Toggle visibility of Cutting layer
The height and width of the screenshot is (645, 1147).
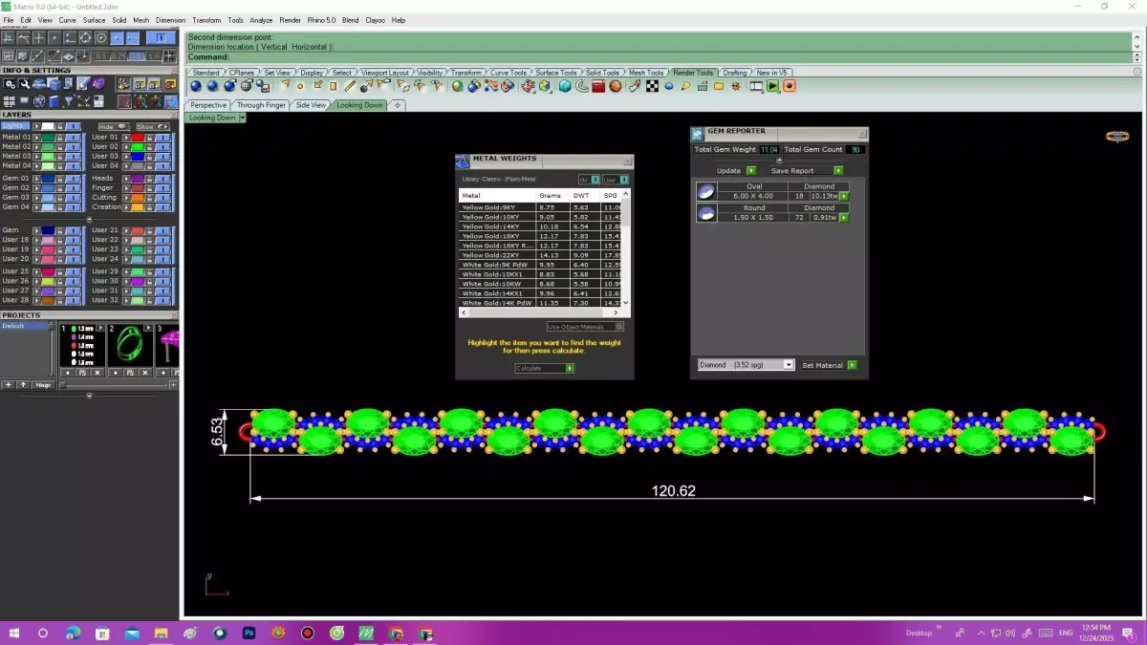163,198
